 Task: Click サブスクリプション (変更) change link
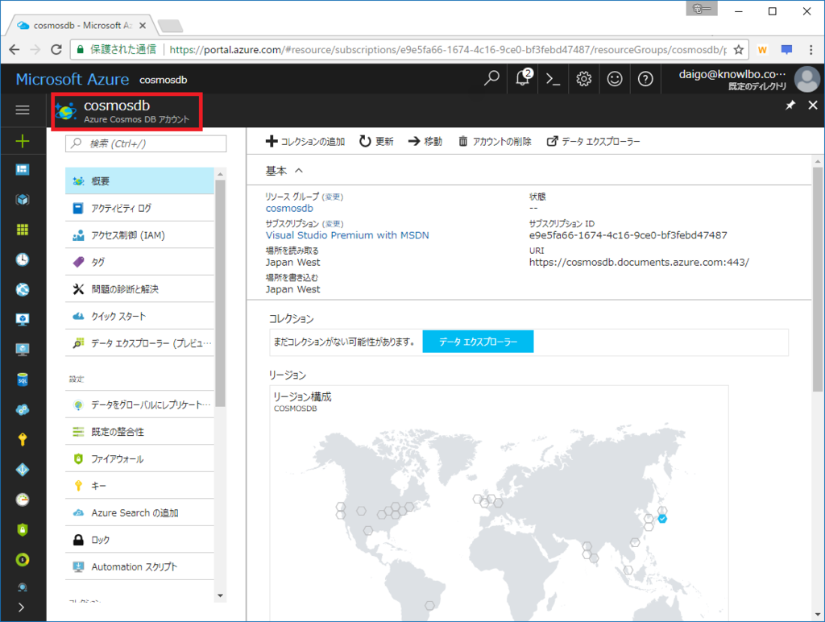tap(333, 224)
